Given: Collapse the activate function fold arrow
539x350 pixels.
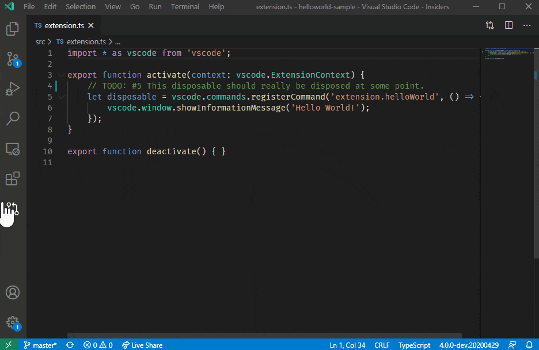Looking at the screenshot, I should 61,74.
